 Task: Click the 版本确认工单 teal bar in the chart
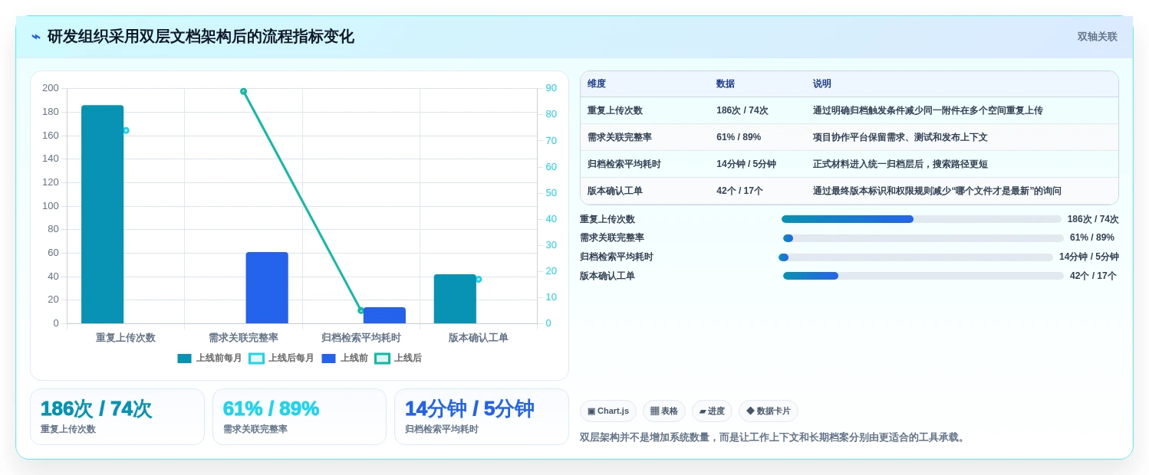455,299
